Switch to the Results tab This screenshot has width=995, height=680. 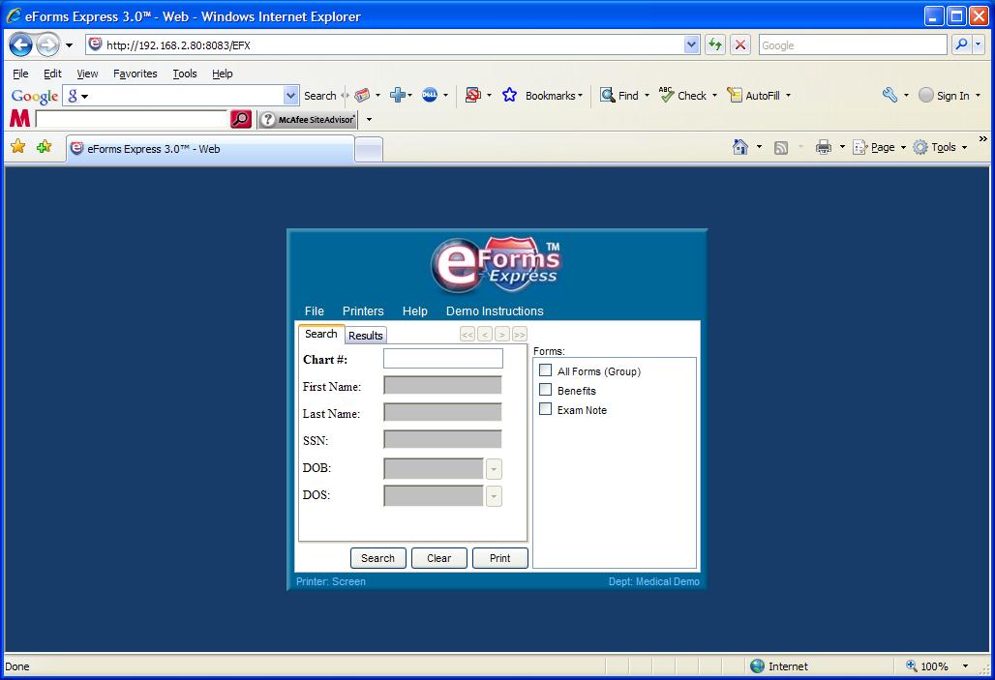click(366, 336)
